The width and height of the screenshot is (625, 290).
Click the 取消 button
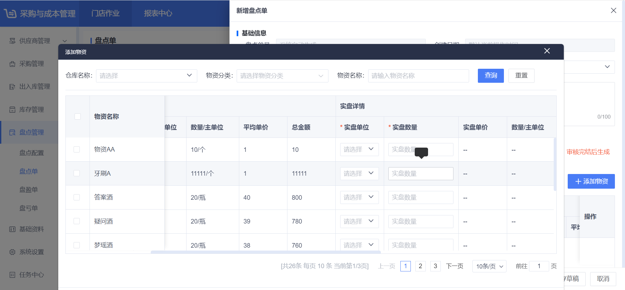[x=603, y=279]
